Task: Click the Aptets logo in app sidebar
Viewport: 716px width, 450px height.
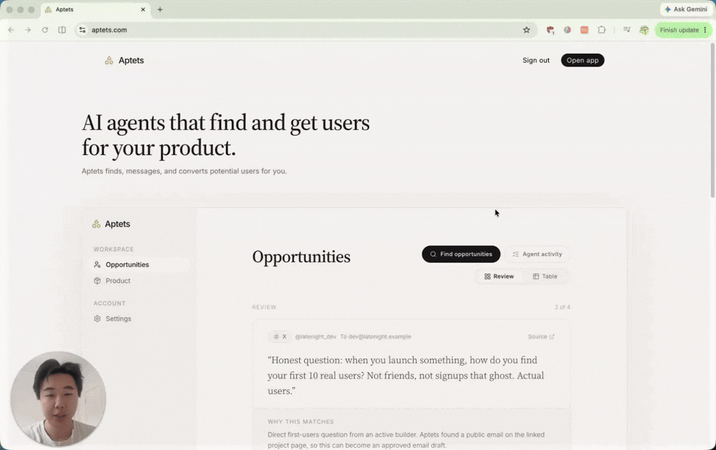Action: click(111, 224)
